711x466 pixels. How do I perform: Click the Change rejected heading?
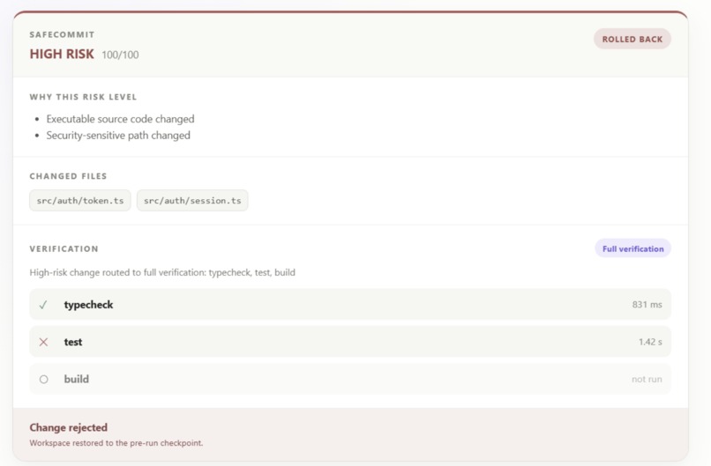tap(69, 427)
